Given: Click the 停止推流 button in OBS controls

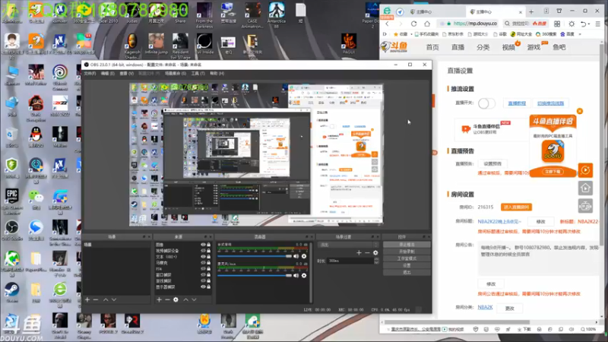Looking at the screenshot, I should [407, 245].
